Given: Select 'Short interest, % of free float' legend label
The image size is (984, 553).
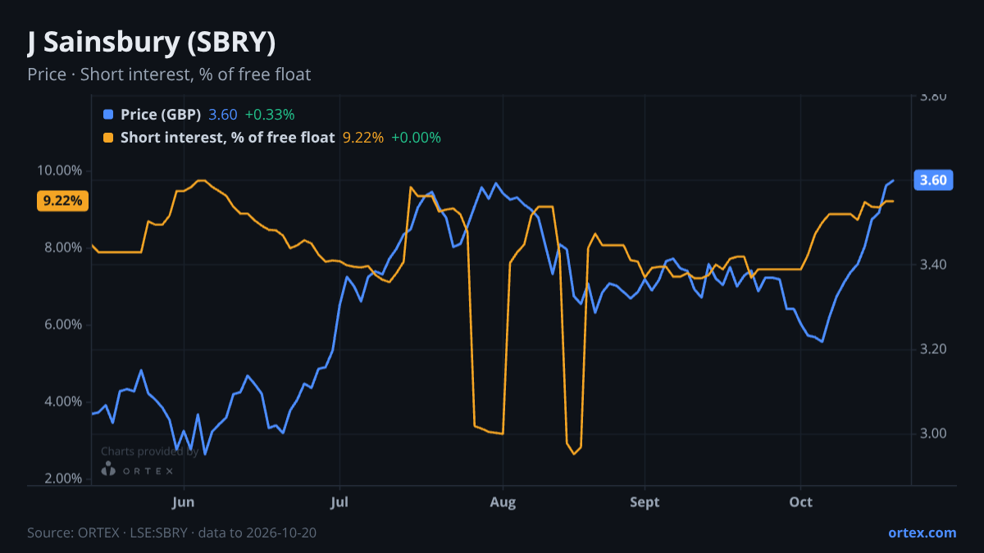Looking at the screenshot, I should [227, 138].
